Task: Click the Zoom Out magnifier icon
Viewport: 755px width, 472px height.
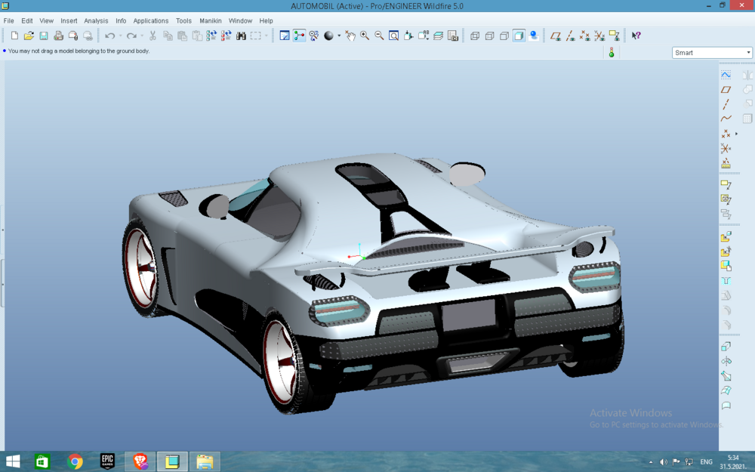Action: click(x=379, y=35)
